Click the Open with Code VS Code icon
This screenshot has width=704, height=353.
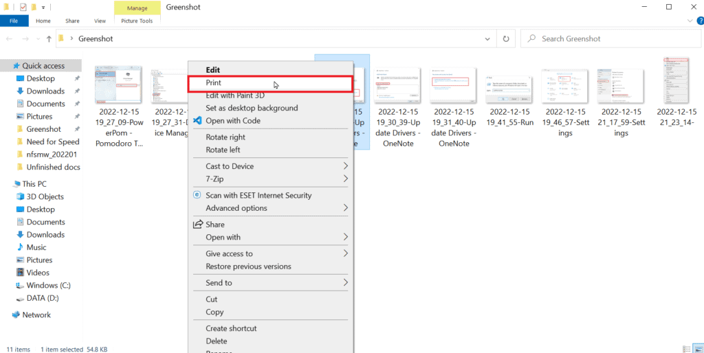coord(197,121)
